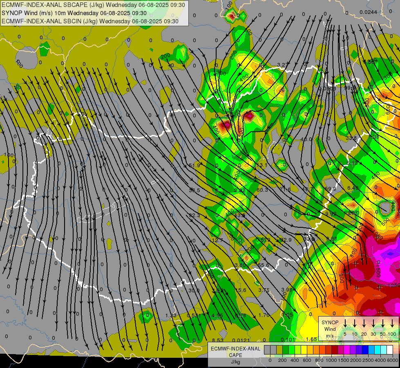Click the 55.6 value on the map

[x=263, y=265]
